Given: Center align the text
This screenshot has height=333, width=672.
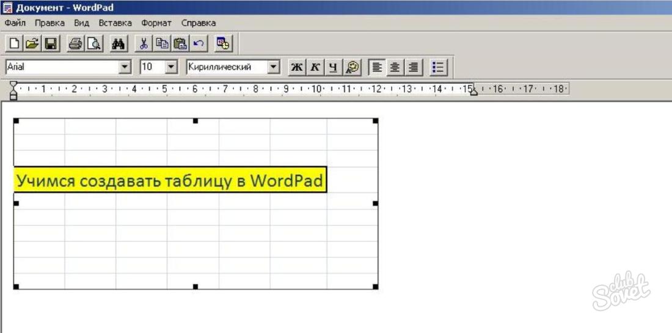Looking at the screenshot, I should coord(395,67).
